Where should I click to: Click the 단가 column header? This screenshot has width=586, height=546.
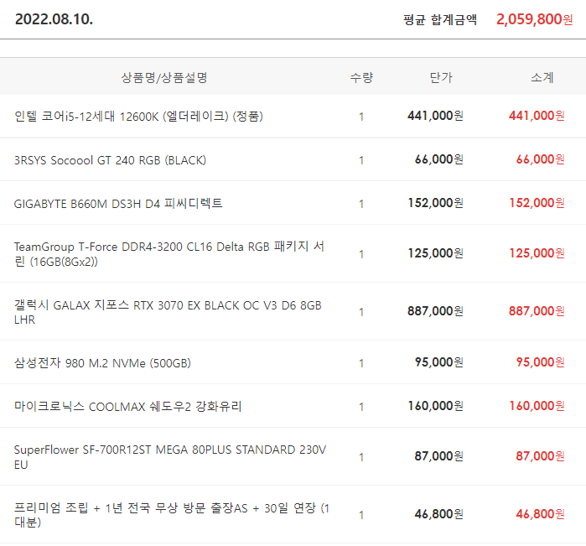tap(441, 77)
